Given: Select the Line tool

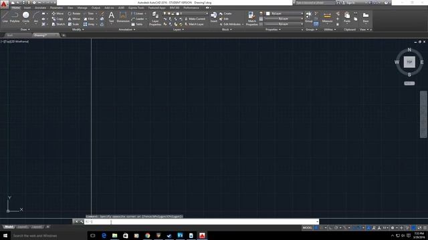Looking at the screenshot, I should pyautogui.click(x=5, y=17).
